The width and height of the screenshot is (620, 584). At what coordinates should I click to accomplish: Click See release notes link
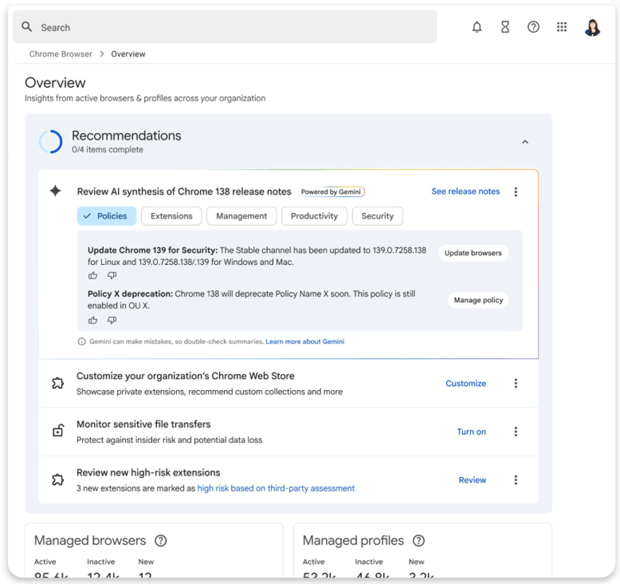(465, 191)
